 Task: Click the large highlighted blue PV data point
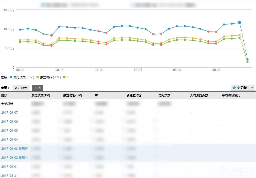[239, 23]
